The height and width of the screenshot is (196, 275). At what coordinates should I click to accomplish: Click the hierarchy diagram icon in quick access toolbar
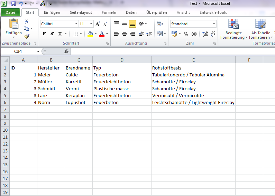point(43,3)
